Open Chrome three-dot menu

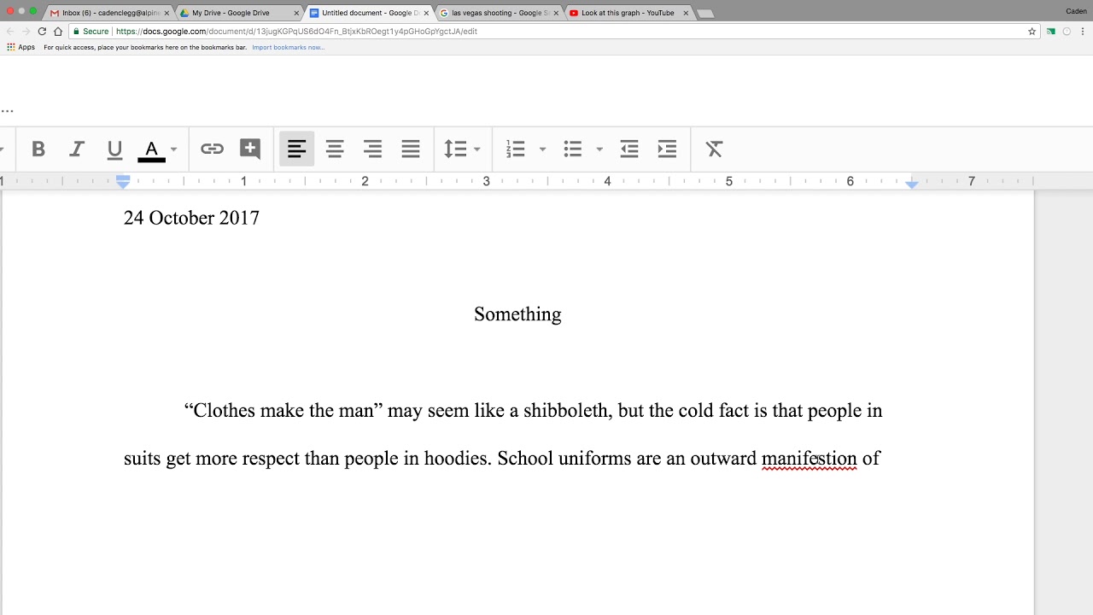[x=1082, y=32]
